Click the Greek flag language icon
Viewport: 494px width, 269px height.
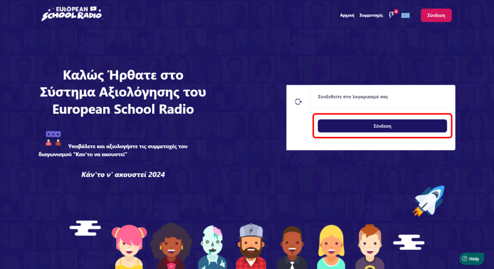405,15
